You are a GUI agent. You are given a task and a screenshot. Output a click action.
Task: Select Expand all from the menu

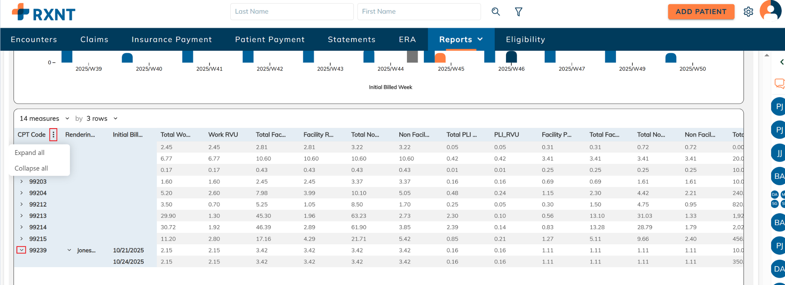(x=30, y=153)
